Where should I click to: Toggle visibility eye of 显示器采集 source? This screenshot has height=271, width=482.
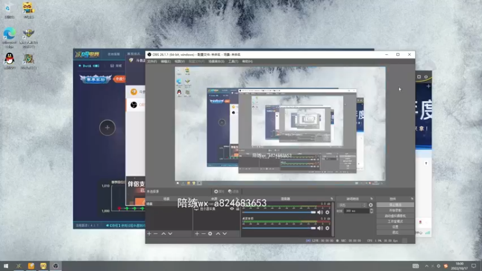(232, 208)
